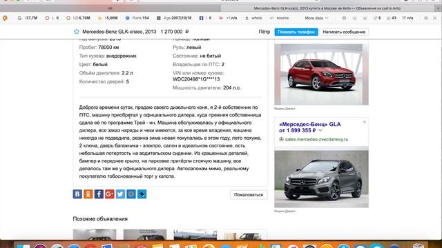Close the Mercedes GLA ad
The width and height of the screenshot is (442, 248).
364,122
